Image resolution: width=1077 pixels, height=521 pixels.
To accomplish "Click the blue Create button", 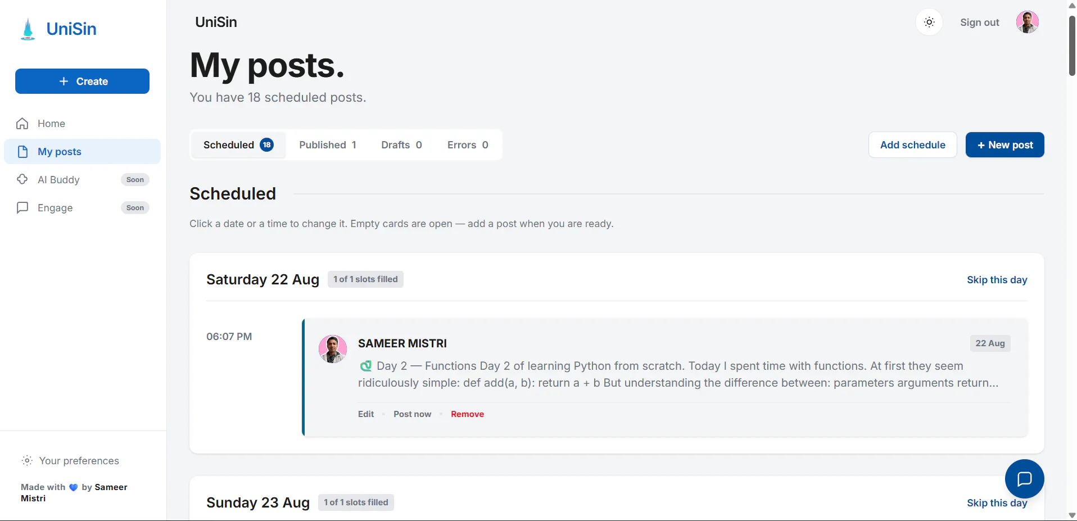I will (82, 81).
